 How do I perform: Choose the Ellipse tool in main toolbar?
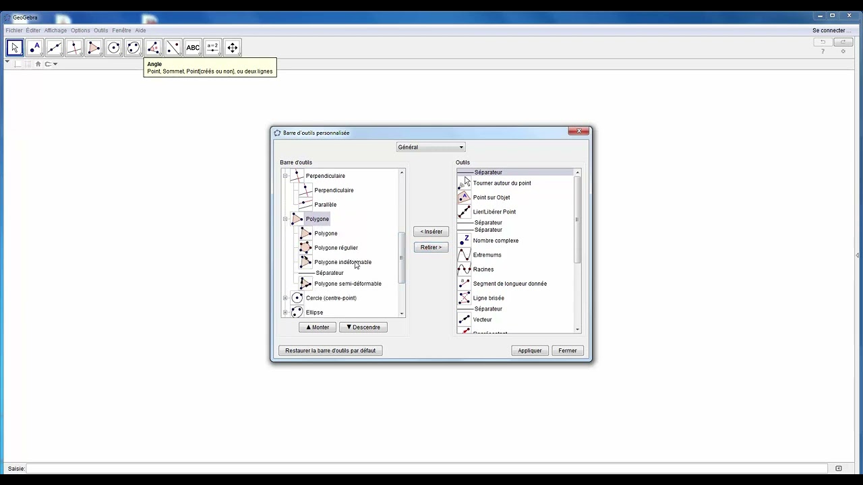133,47
